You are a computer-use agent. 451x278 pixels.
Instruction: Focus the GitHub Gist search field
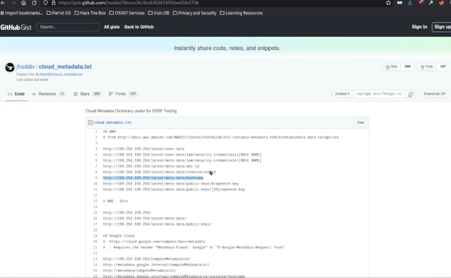[68, 27]
